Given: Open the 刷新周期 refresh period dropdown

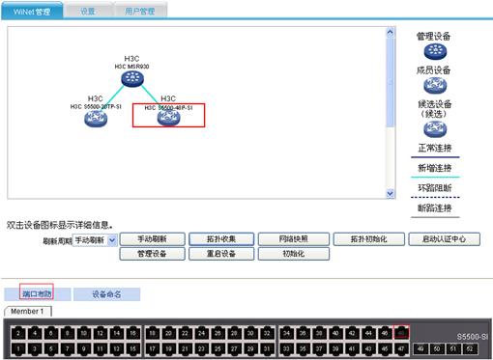Looking at the screenshot, I should point(95,240).
